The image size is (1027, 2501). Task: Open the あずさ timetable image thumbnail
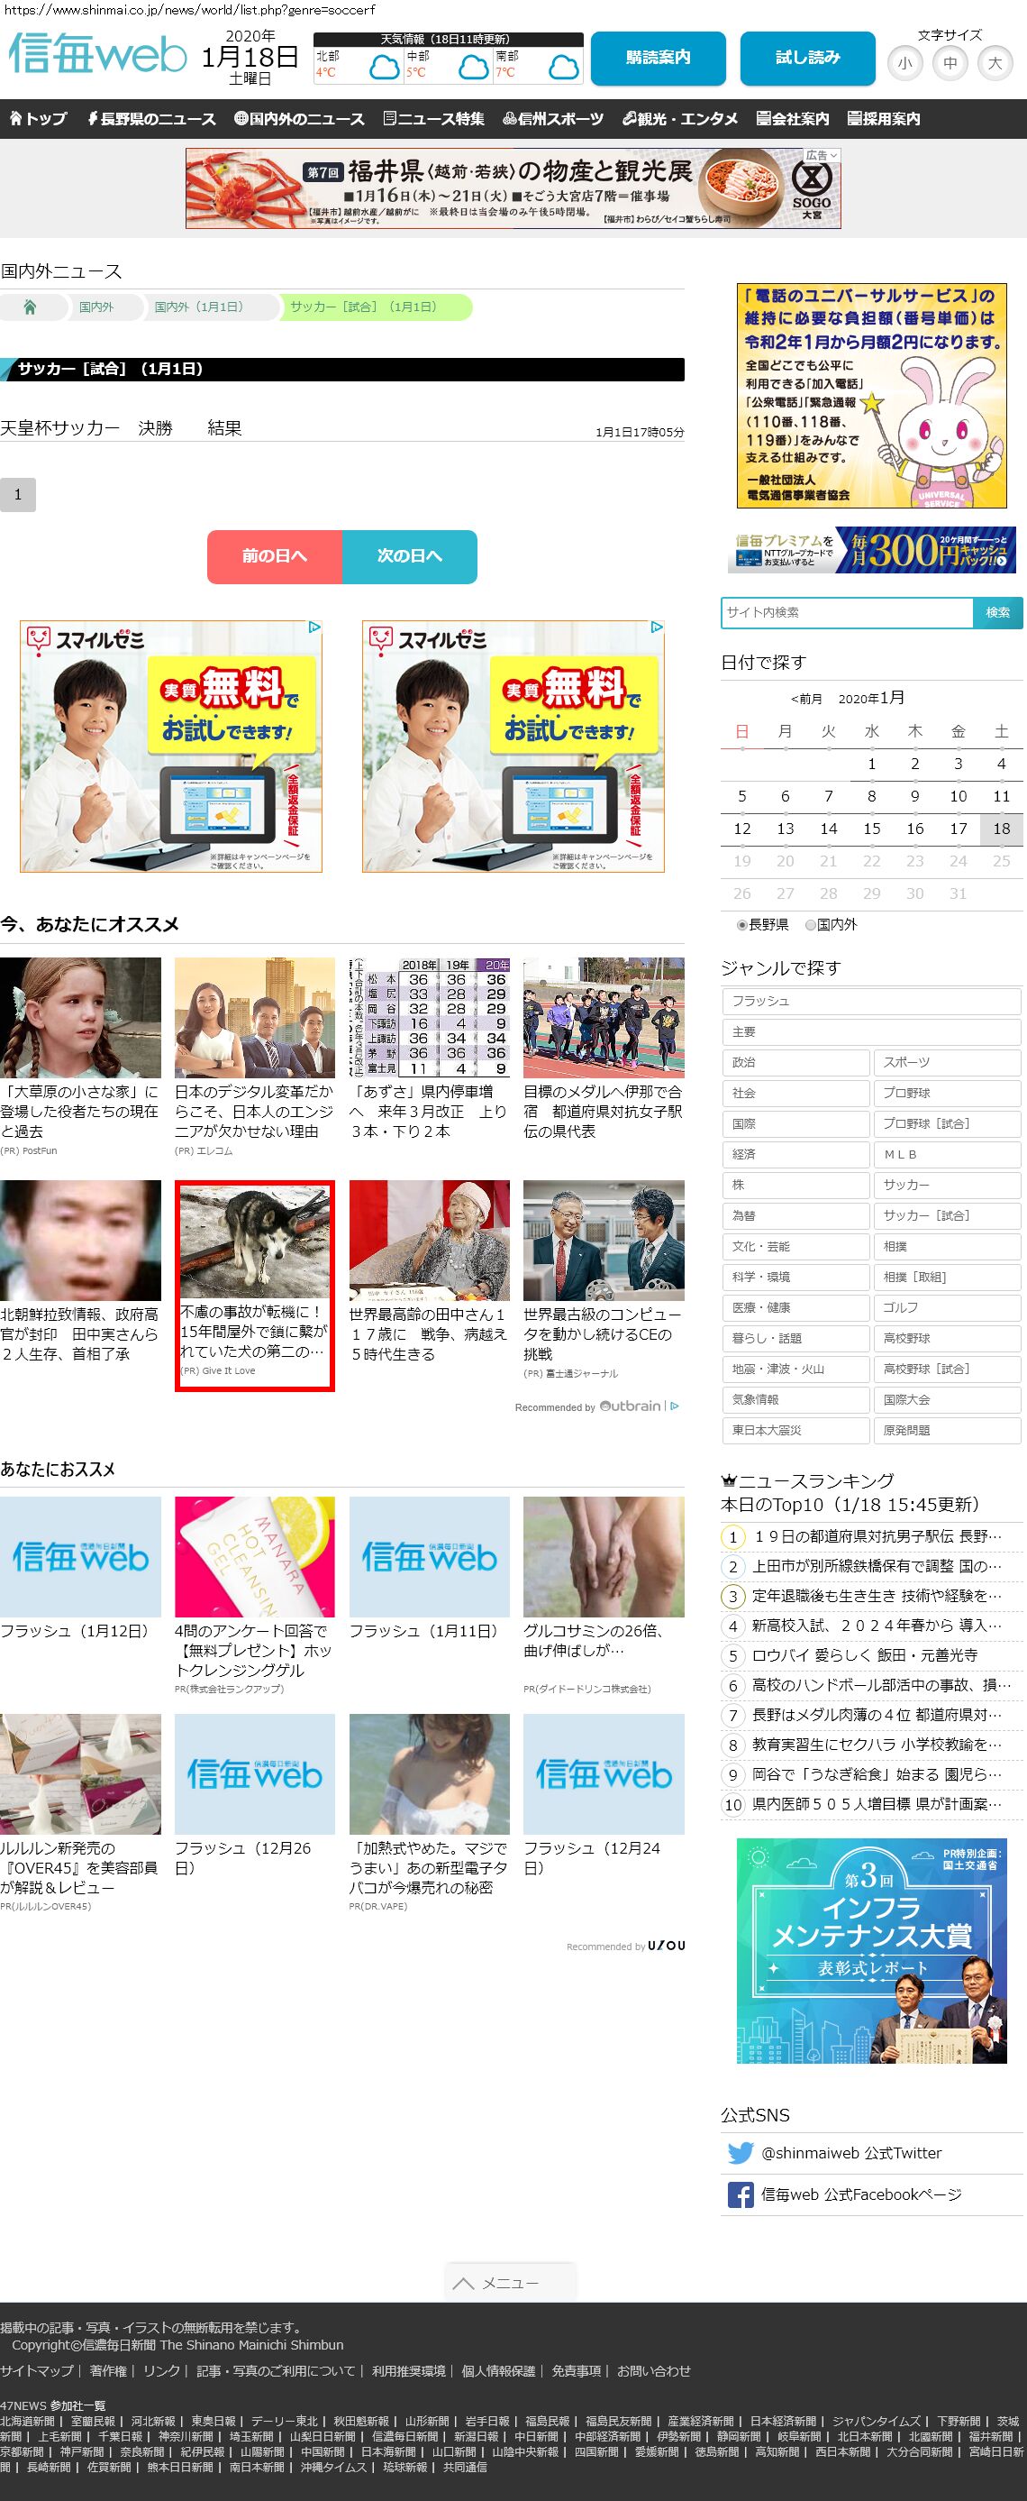pos(429,1018)
